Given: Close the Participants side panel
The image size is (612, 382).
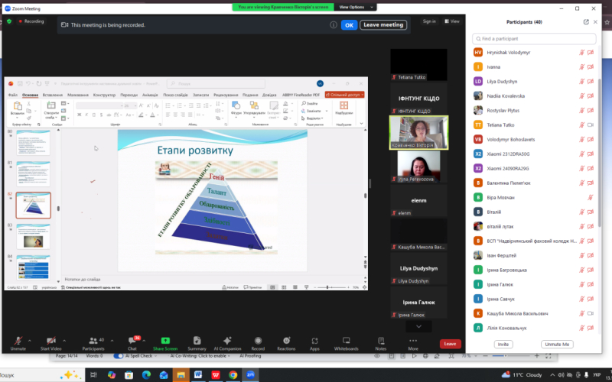Looking at the screenshot, I should point(595,22).
